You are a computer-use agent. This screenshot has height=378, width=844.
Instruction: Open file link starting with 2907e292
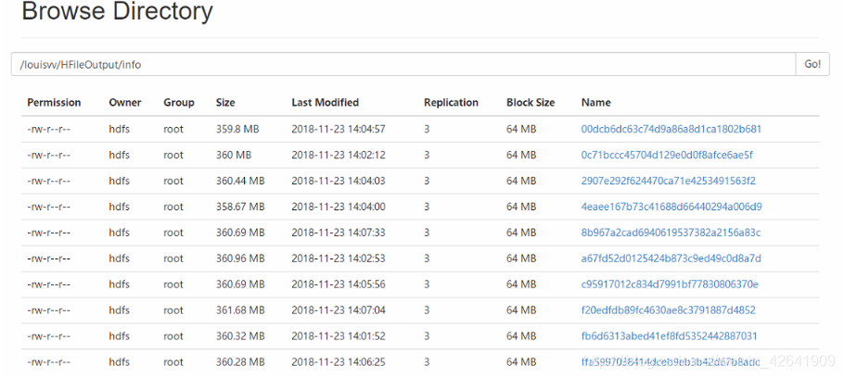(669, 181)
